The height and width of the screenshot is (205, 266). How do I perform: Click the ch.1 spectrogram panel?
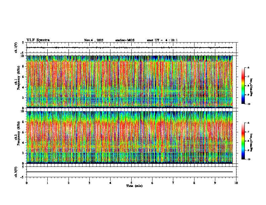130,82
